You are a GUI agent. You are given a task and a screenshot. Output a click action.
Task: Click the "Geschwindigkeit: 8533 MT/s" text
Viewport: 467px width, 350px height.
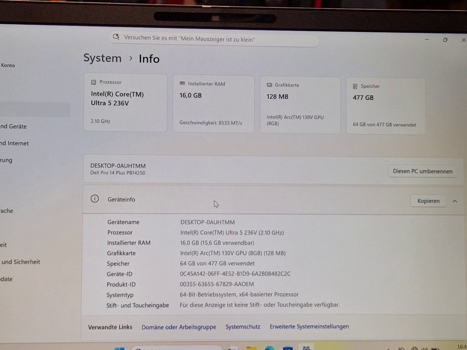(x=211, y=123)
